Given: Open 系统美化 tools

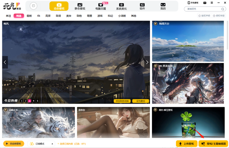Looking at the screenshot, I should click(121, 6).
